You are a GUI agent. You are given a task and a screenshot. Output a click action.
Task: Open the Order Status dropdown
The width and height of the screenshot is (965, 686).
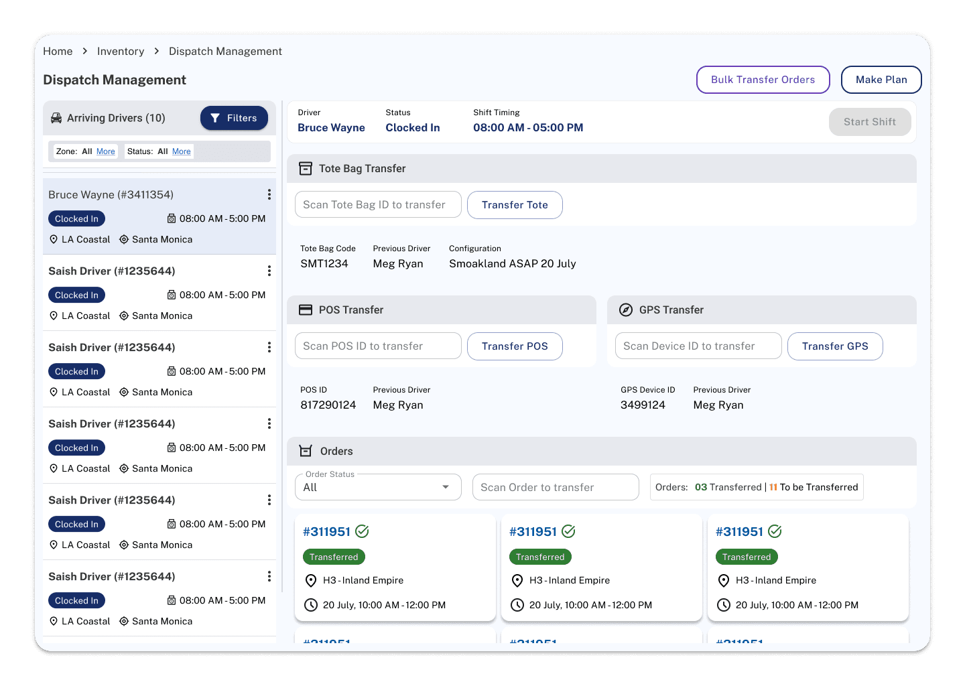378,487
